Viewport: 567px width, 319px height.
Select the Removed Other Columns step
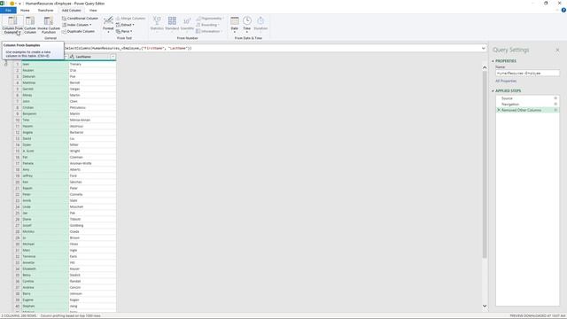click(522, 110)
